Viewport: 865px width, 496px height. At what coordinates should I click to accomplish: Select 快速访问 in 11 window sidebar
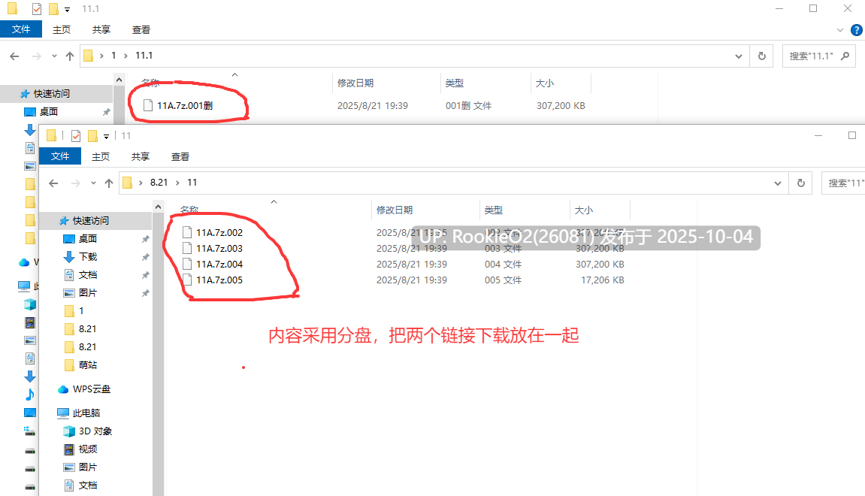coord(91,221)
